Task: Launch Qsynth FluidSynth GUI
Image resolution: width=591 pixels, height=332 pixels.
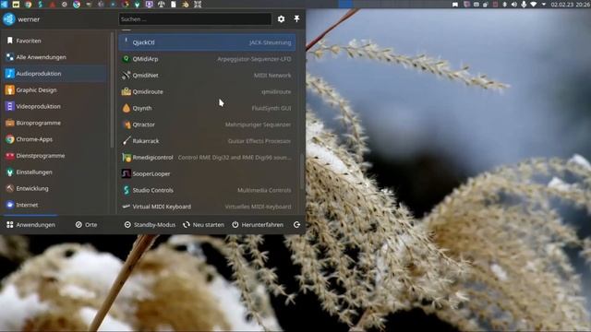Action: click(x=207, y=108)
